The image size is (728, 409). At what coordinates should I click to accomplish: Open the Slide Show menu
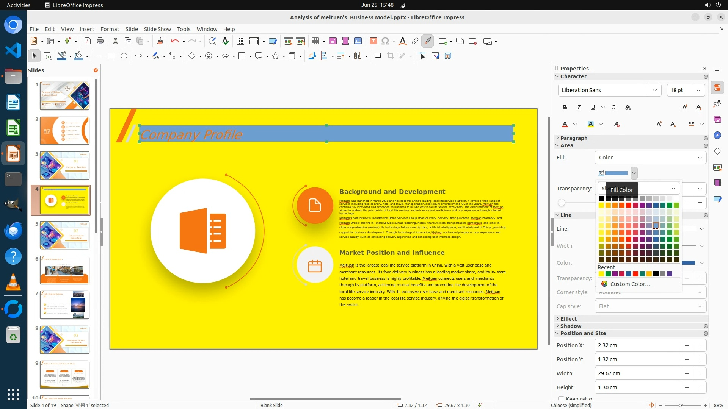[157, 29]
